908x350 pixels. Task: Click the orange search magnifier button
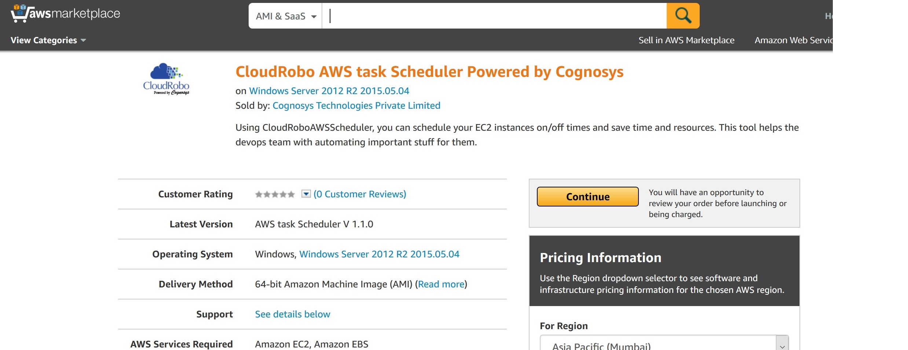(683, 16)
